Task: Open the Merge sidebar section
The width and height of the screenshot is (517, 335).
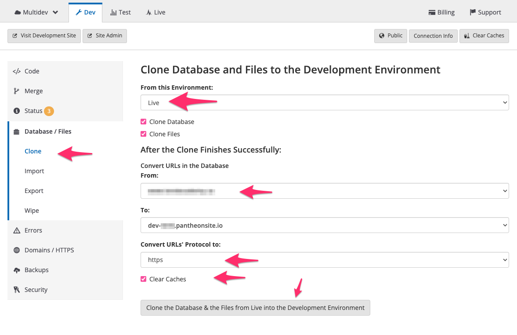Action: pyautogui.click(x=65, y=91)
